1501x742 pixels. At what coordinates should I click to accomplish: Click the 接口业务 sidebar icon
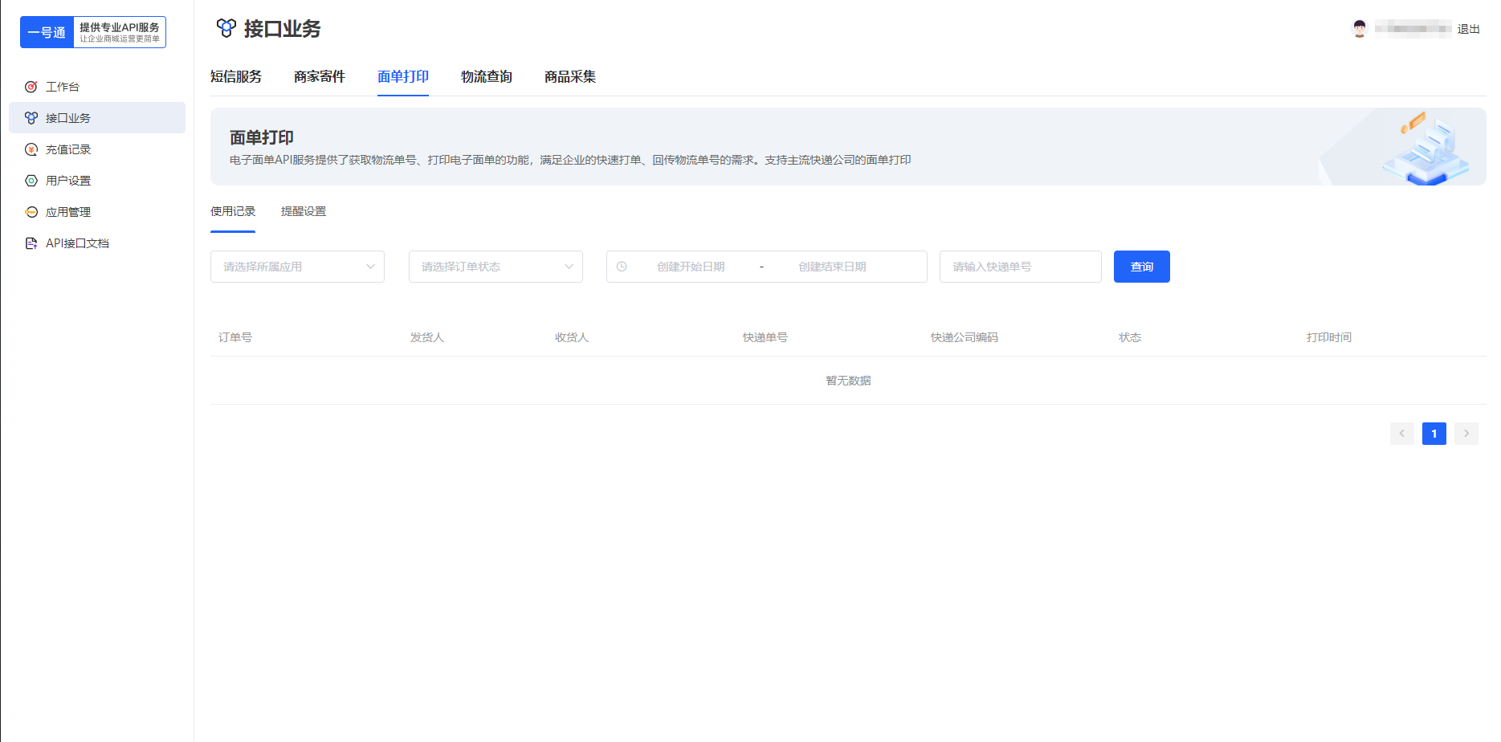31,118
